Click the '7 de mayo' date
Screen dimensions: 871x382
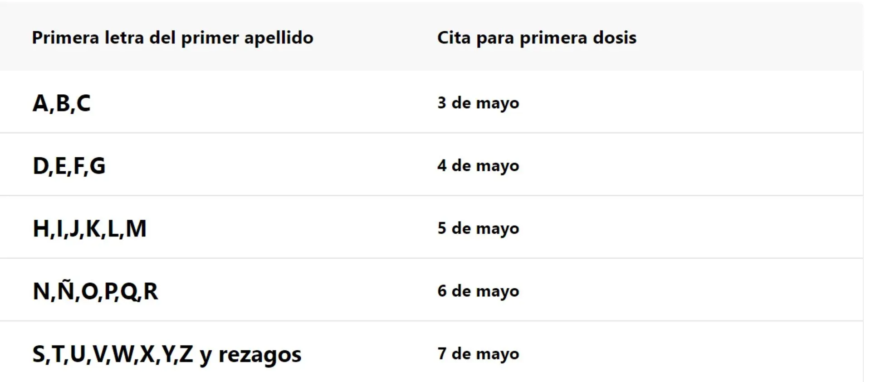coord(478,354)
